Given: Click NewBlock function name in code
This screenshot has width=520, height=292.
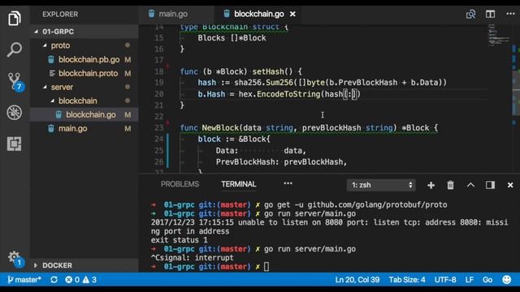Looking at the screenshot, I should coord(220,128).
